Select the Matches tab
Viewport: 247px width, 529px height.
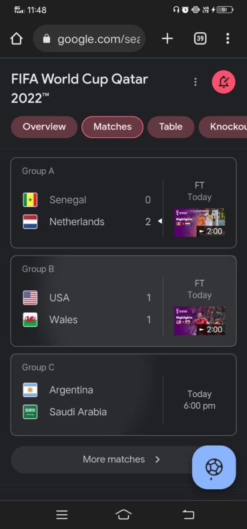[x=112, y=127]
